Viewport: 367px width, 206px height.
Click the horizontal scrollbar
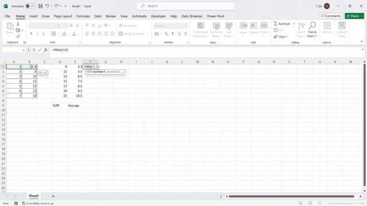(x=291, y=196)
